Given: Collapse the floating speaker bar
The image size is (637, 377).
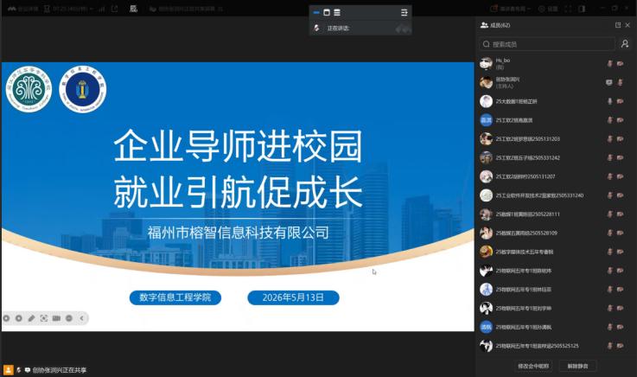Looking at the screenshot, I should [x=316, y=13].
